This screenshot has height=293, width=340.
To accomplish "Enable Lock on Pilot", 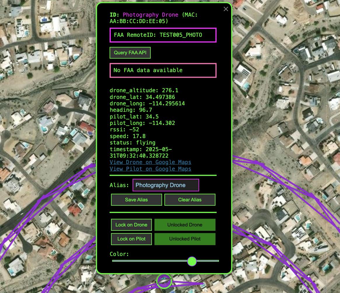I will click(131, 239).
